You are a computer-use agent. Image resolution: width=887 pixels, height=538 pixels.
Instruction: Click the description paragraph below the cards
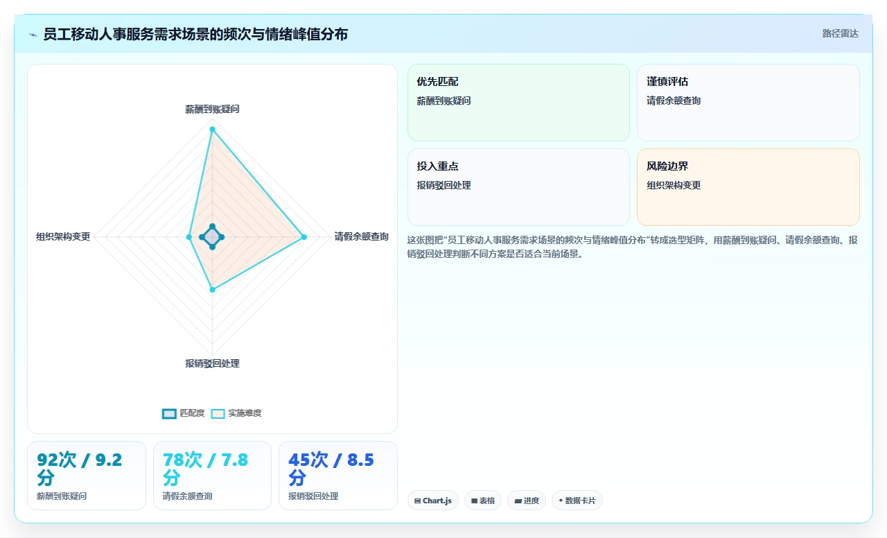pos(633,247)
